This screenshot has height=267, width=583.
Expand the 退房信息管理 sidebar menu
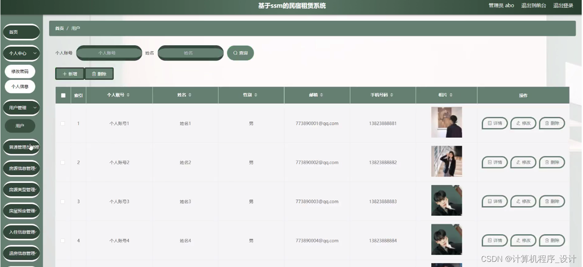[x=22, y=253]
